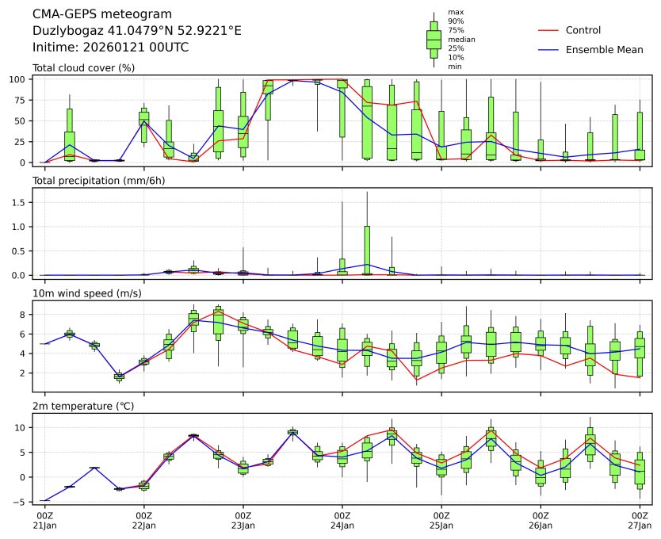Click the '00Z 24Jan' time axis label

(x=342, y=521)
